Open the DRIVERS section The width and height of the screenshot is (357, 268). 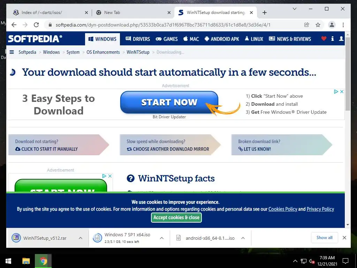[x=138, y=39]
